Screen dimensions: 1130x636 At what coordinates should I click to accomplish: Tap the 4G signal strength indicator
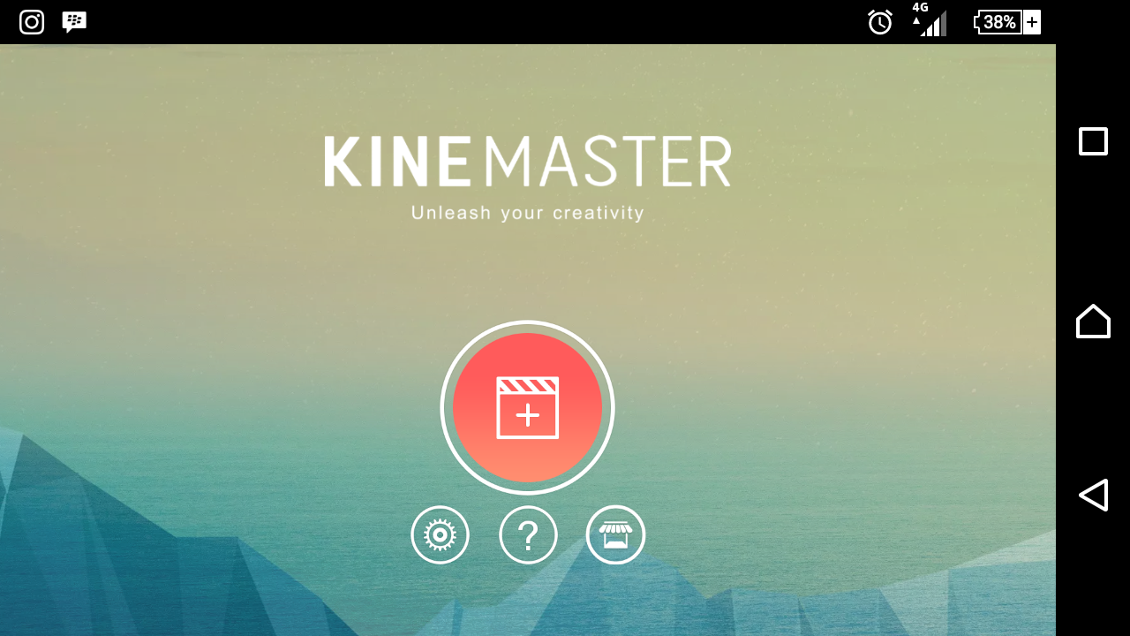(929, 19)
